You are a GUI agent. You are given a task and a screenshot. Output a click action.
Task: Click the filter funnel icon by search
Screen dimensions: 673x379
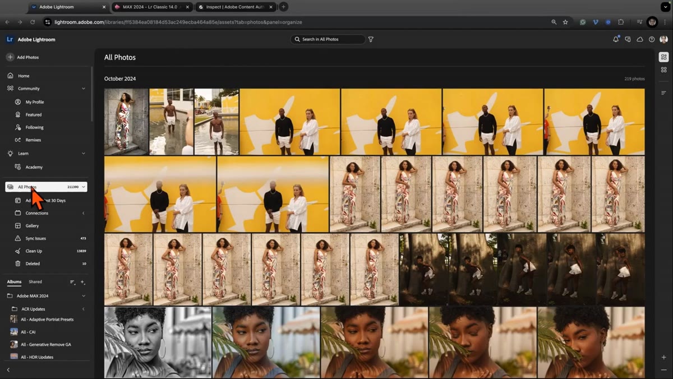pyautogui.click(x=371, y=39)
